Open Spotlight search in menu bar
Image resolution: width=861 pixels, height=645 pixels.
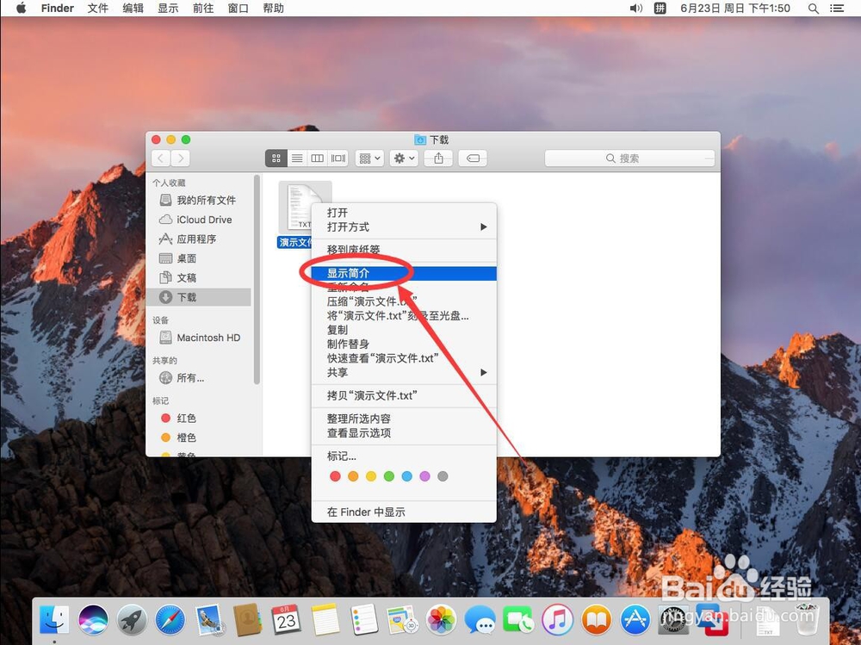814,9
